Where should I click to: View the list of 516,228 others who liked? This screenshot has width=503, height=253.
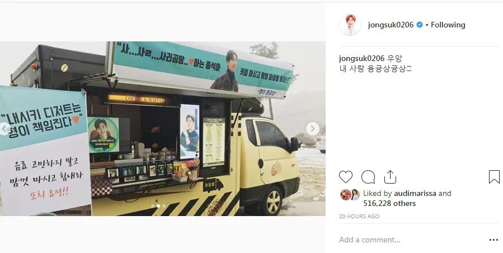pyautogui.click(x=389, y=203)
